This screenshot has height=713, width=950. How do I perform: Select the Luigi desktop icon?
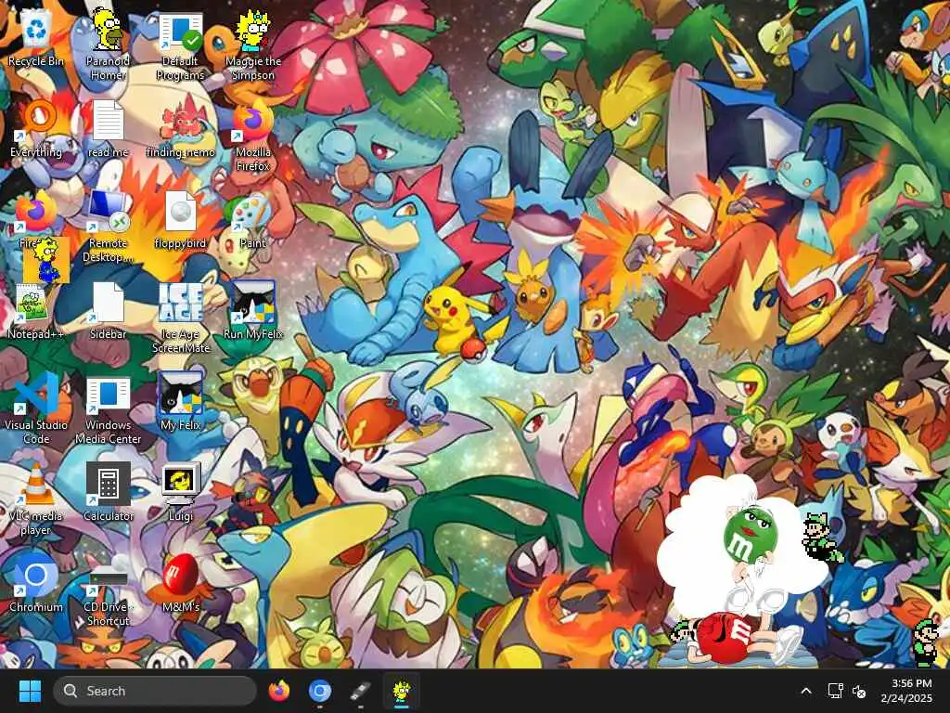tap(180, 492)
